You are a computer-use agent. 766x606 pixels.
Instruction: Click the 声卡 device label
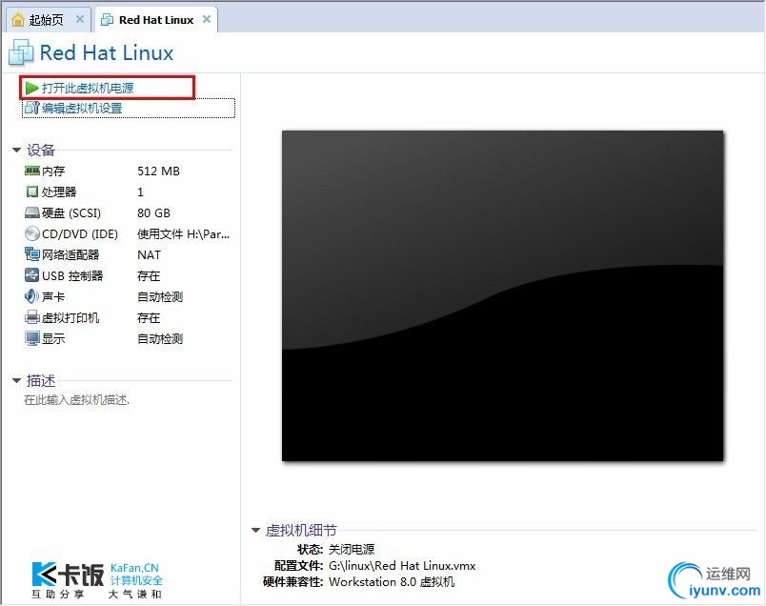pyautogui.click(x=53, y=296)
